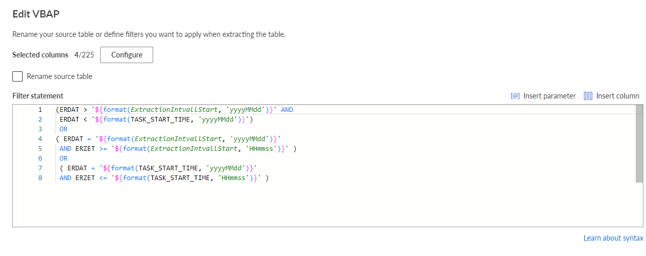Viewport: 646px width, 256px height.
Task: Click the Insert parameter icon
Action: click(515, 96)
